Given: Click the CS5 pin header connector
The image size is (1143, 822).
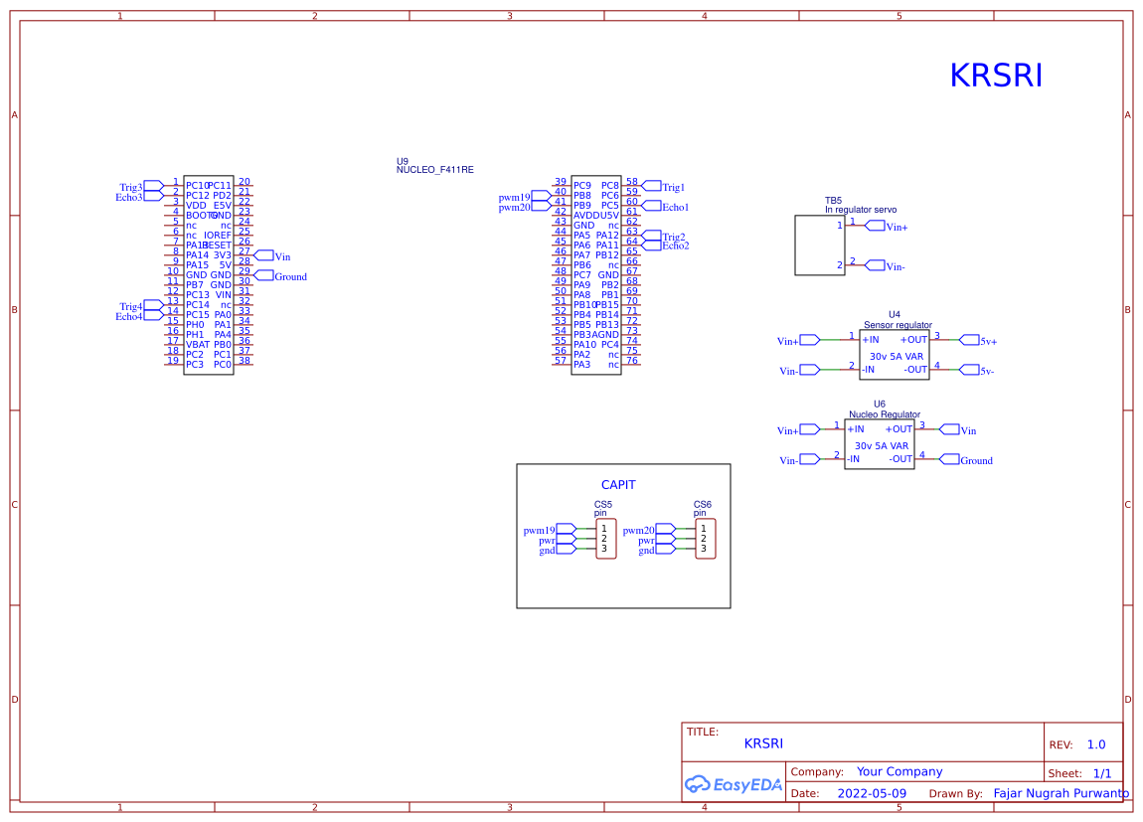Looking at the screenshot, I should point(605,539).
